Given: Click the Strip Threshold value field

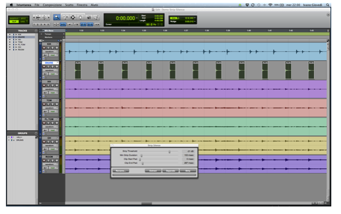Looking at the screenshot, I should coord(188,151).
